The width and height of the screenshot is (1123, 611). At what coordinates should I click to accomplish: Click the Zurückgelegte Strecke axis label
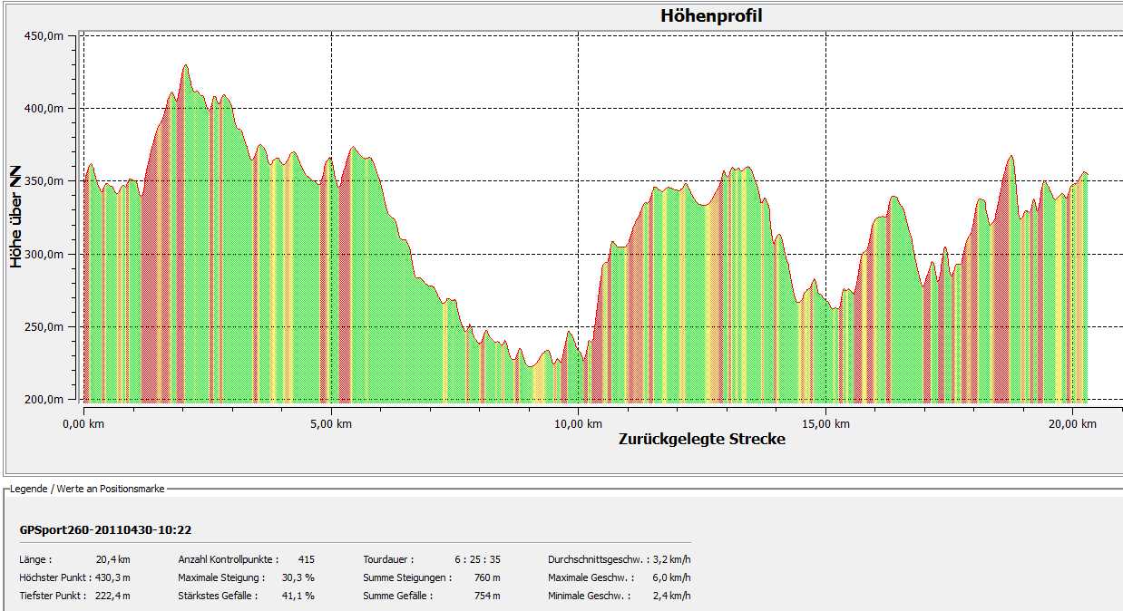click(701, 439)
